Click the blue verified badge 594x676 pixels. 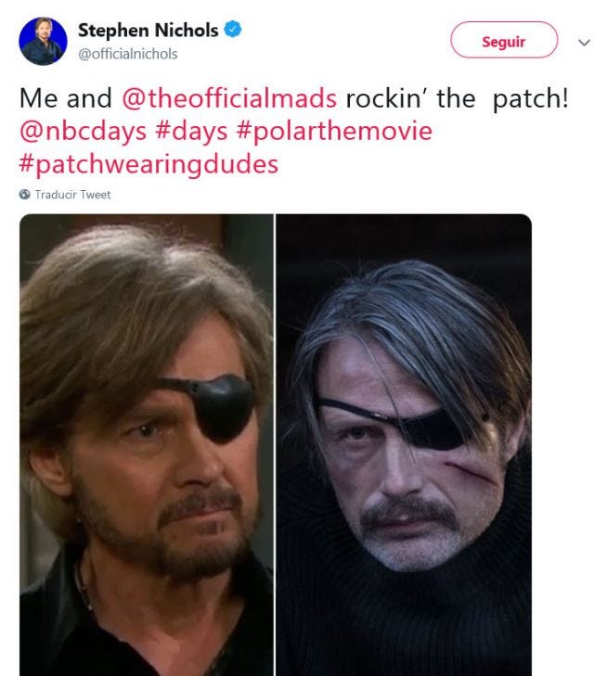pyautogui.click(x=233, y=30)
